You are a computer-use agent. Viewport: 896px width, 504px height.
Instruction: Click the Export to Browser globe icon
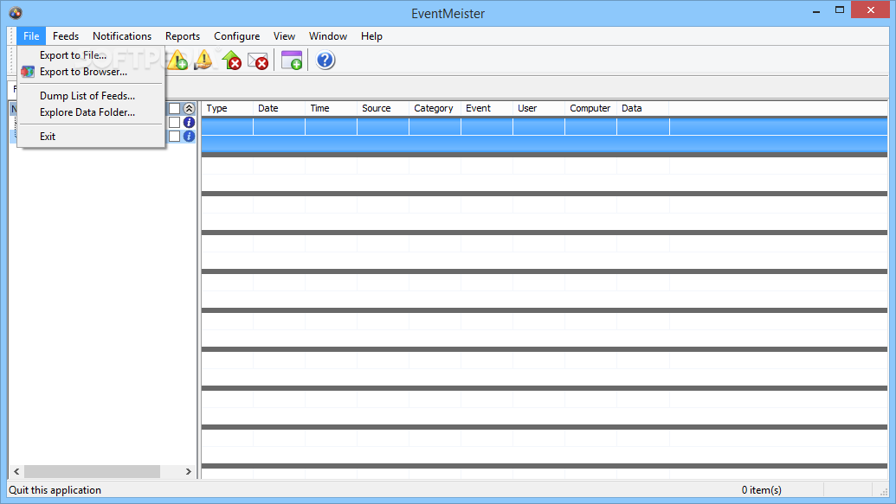pyautogui.click(x=28, y=72)
